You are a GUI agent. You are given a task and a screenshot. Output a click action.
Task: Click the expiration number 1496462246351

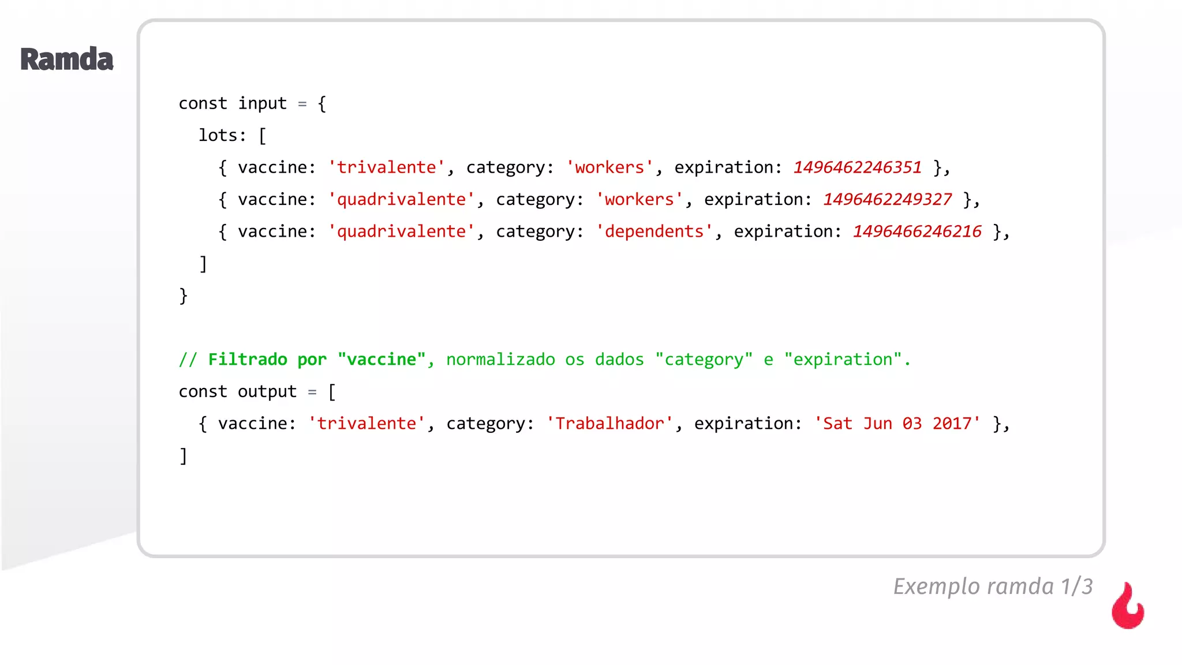(857, 167)
